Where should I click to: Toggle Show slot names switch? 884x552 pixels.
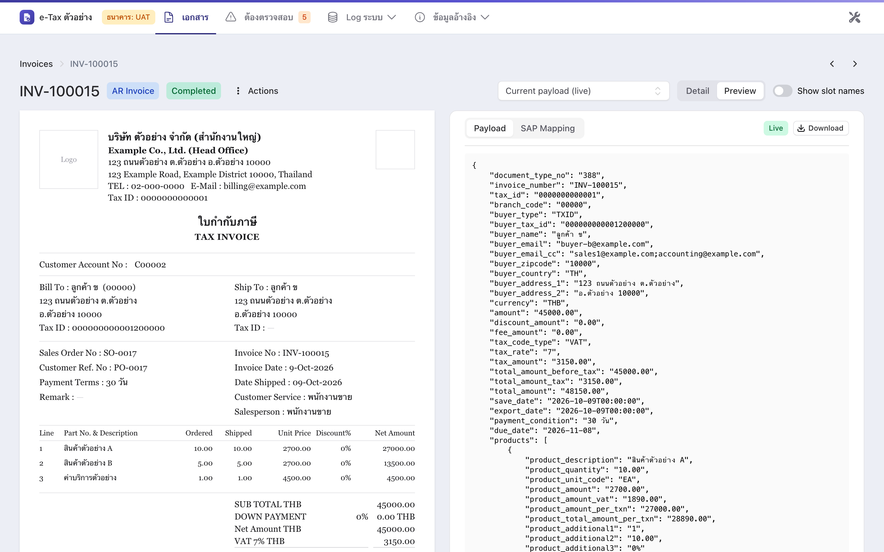coord(782,91)
